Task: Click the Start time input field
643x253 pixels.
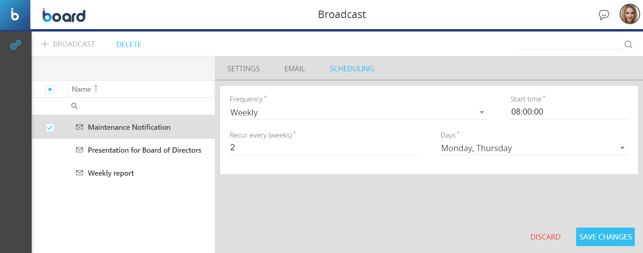Action: click(568, 112)
